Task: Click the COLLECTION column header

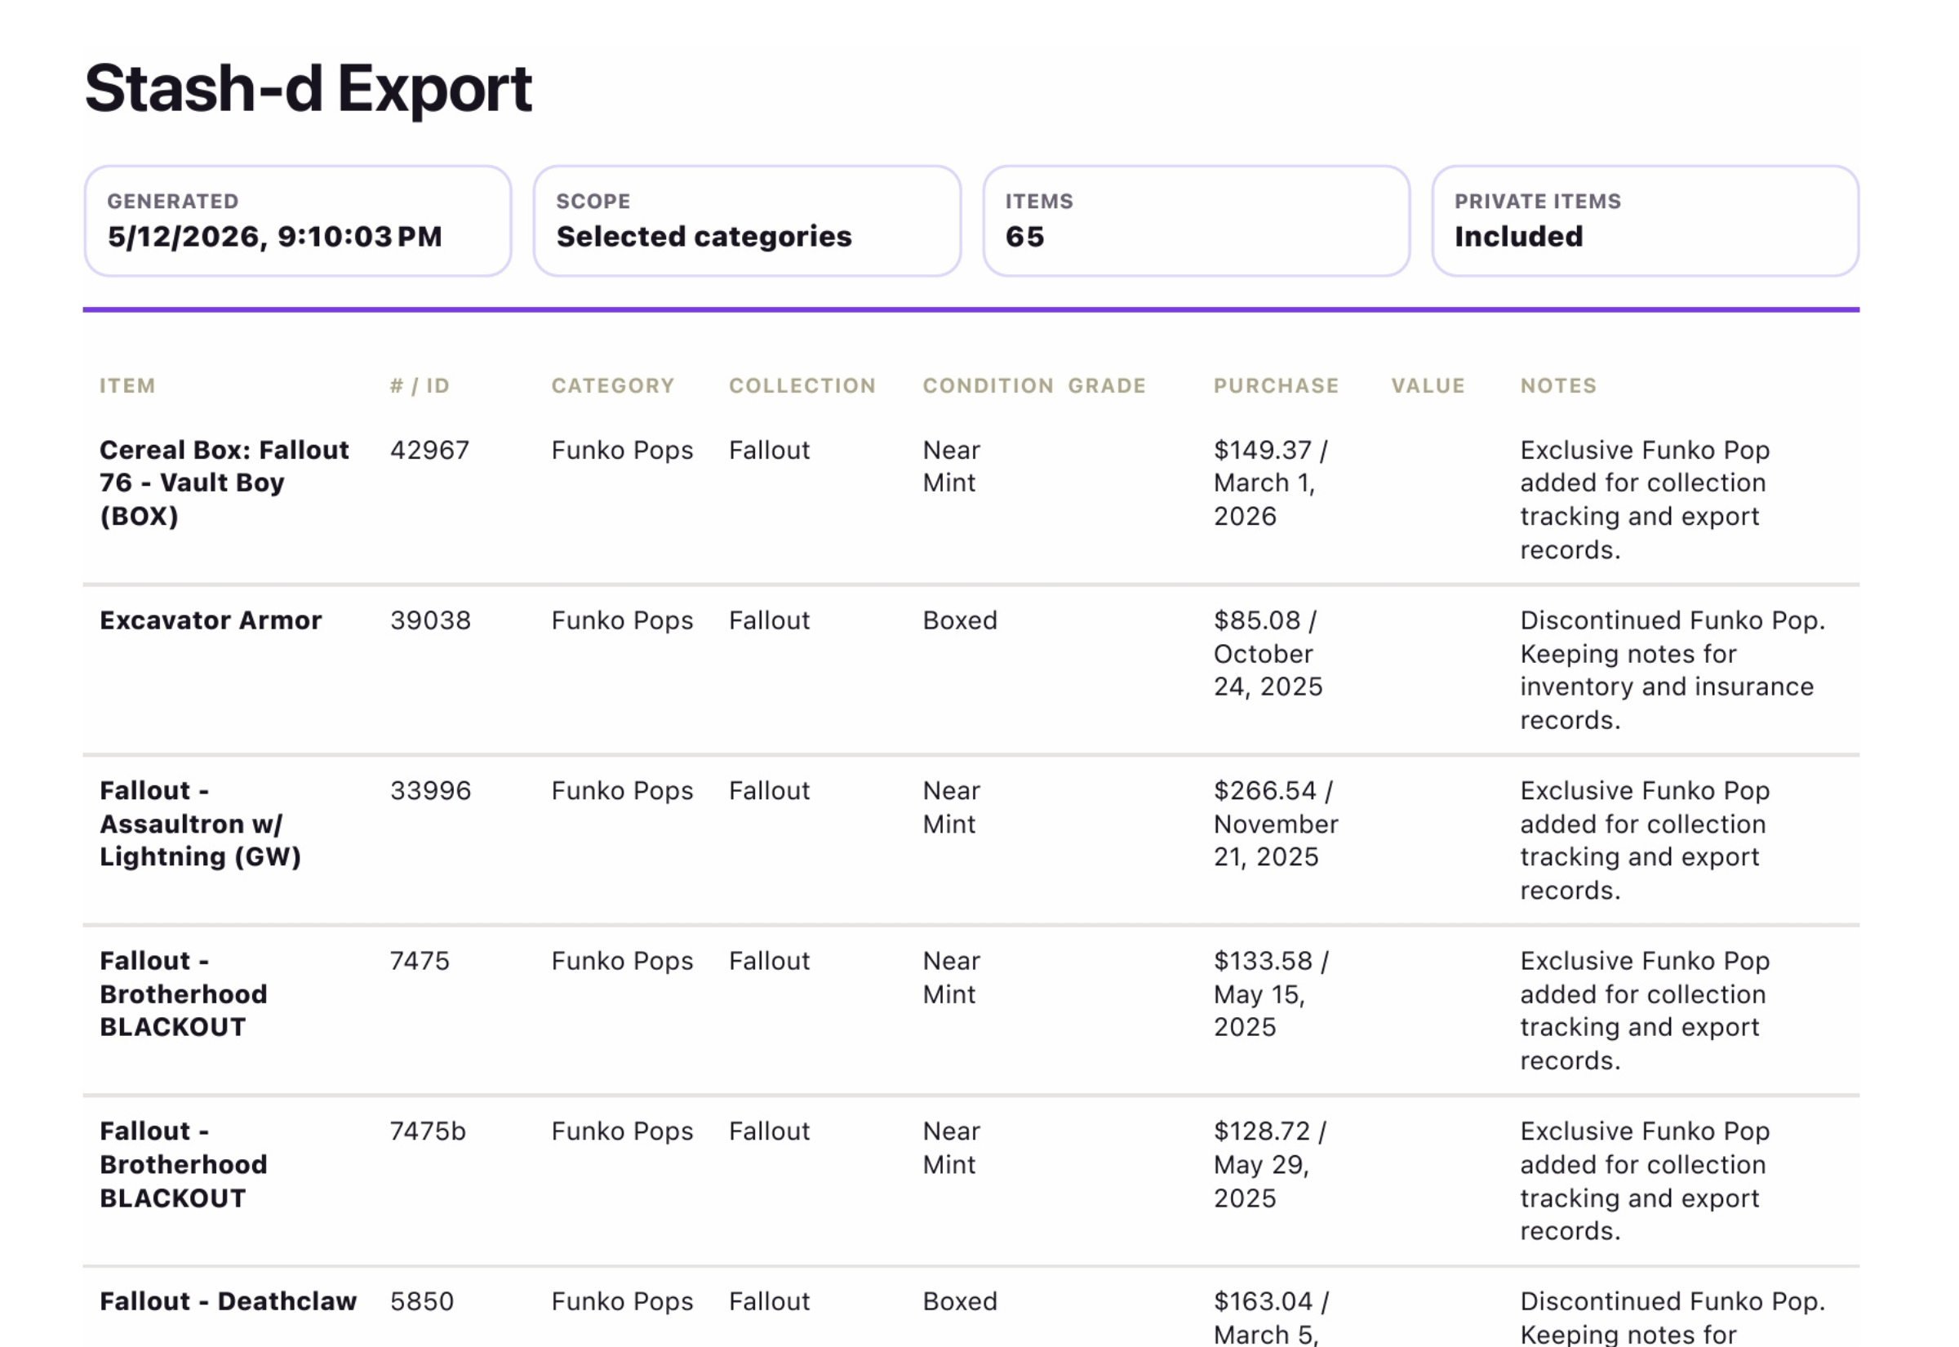Action: 802,385
